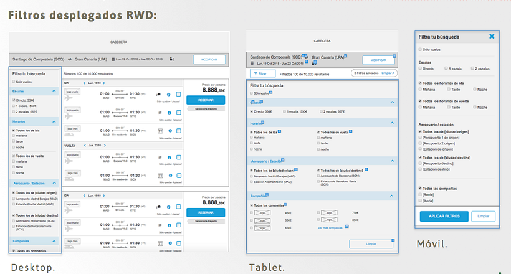The image size is (511, 274).
Task: Click next-day arrow beside Jue. 22/10 in VUELTA
Action: click(x=105, y=146)
